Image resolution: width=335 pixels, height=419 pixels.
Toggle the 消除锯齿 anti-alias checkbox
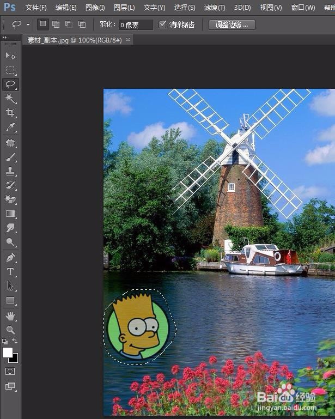click(x=162, y=25)
